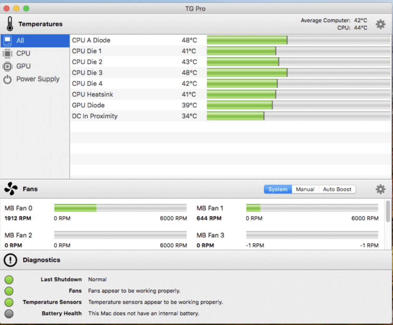This screenshot has width=393, height=325.
Task: Select the CPU Die 4 row label
Action: tap(87, 83)
